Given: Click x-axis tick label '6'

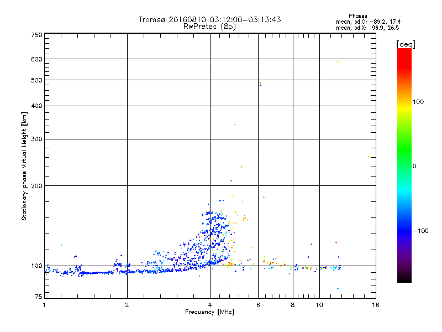Looking at the screenshot, I should [x=258, y=305].
